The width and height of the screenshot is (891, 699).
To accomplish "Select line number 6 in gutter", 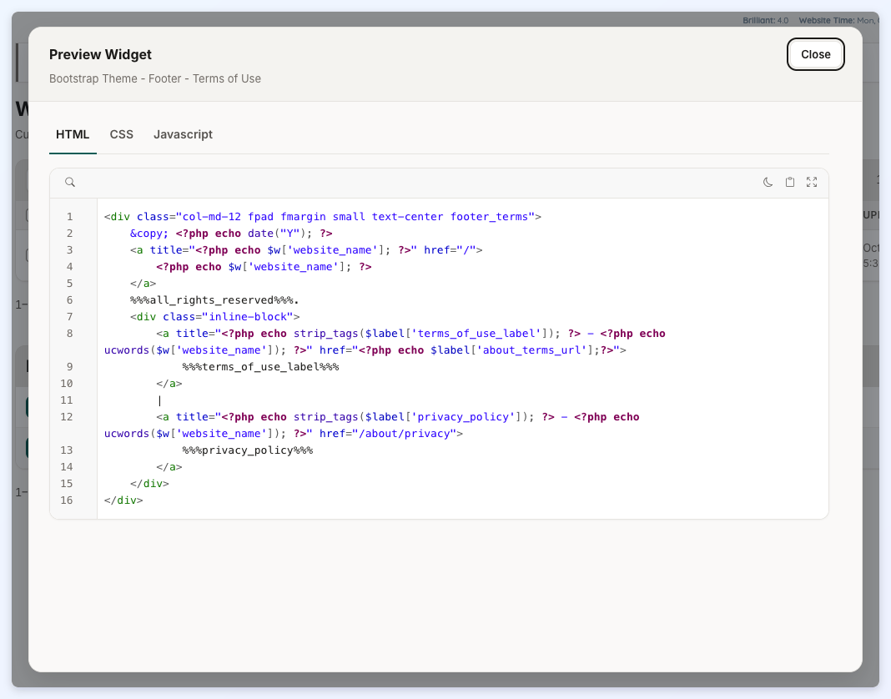I will tap(69, 300).
